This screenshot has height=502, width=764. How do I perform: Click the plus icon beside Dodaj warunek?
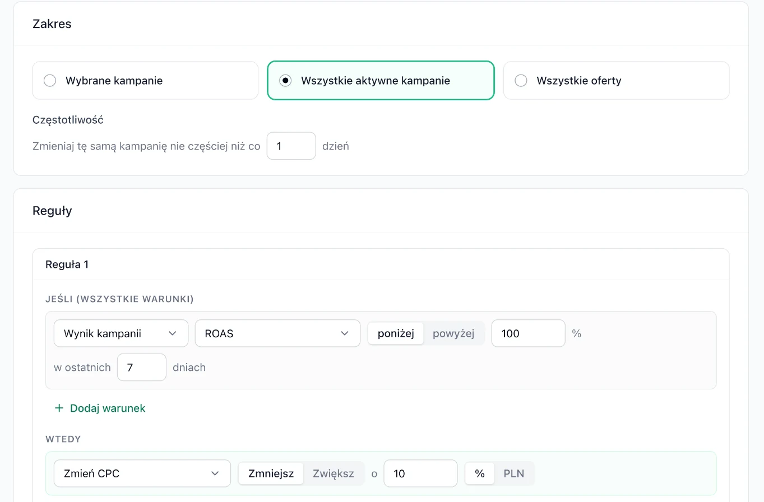coord(59,408)
